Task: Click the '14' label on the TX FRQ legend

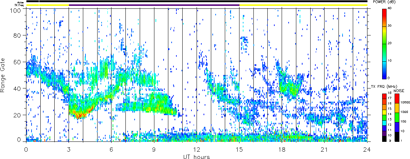Action: pyautogui.click(x=389, y=114)
